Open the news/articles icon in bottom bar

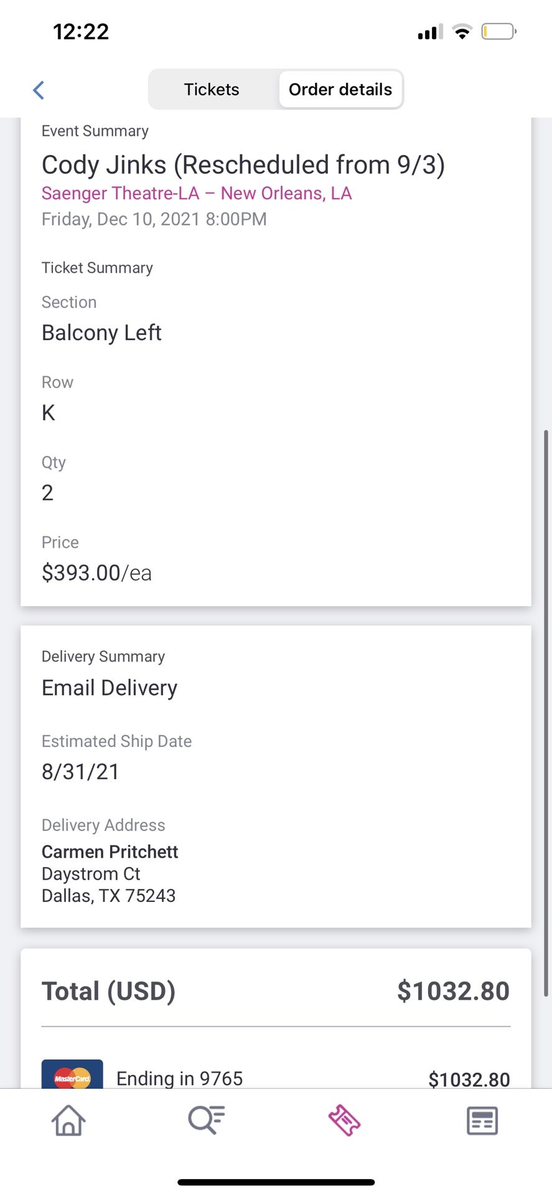pyautogui.click(x=482, y=1121)
